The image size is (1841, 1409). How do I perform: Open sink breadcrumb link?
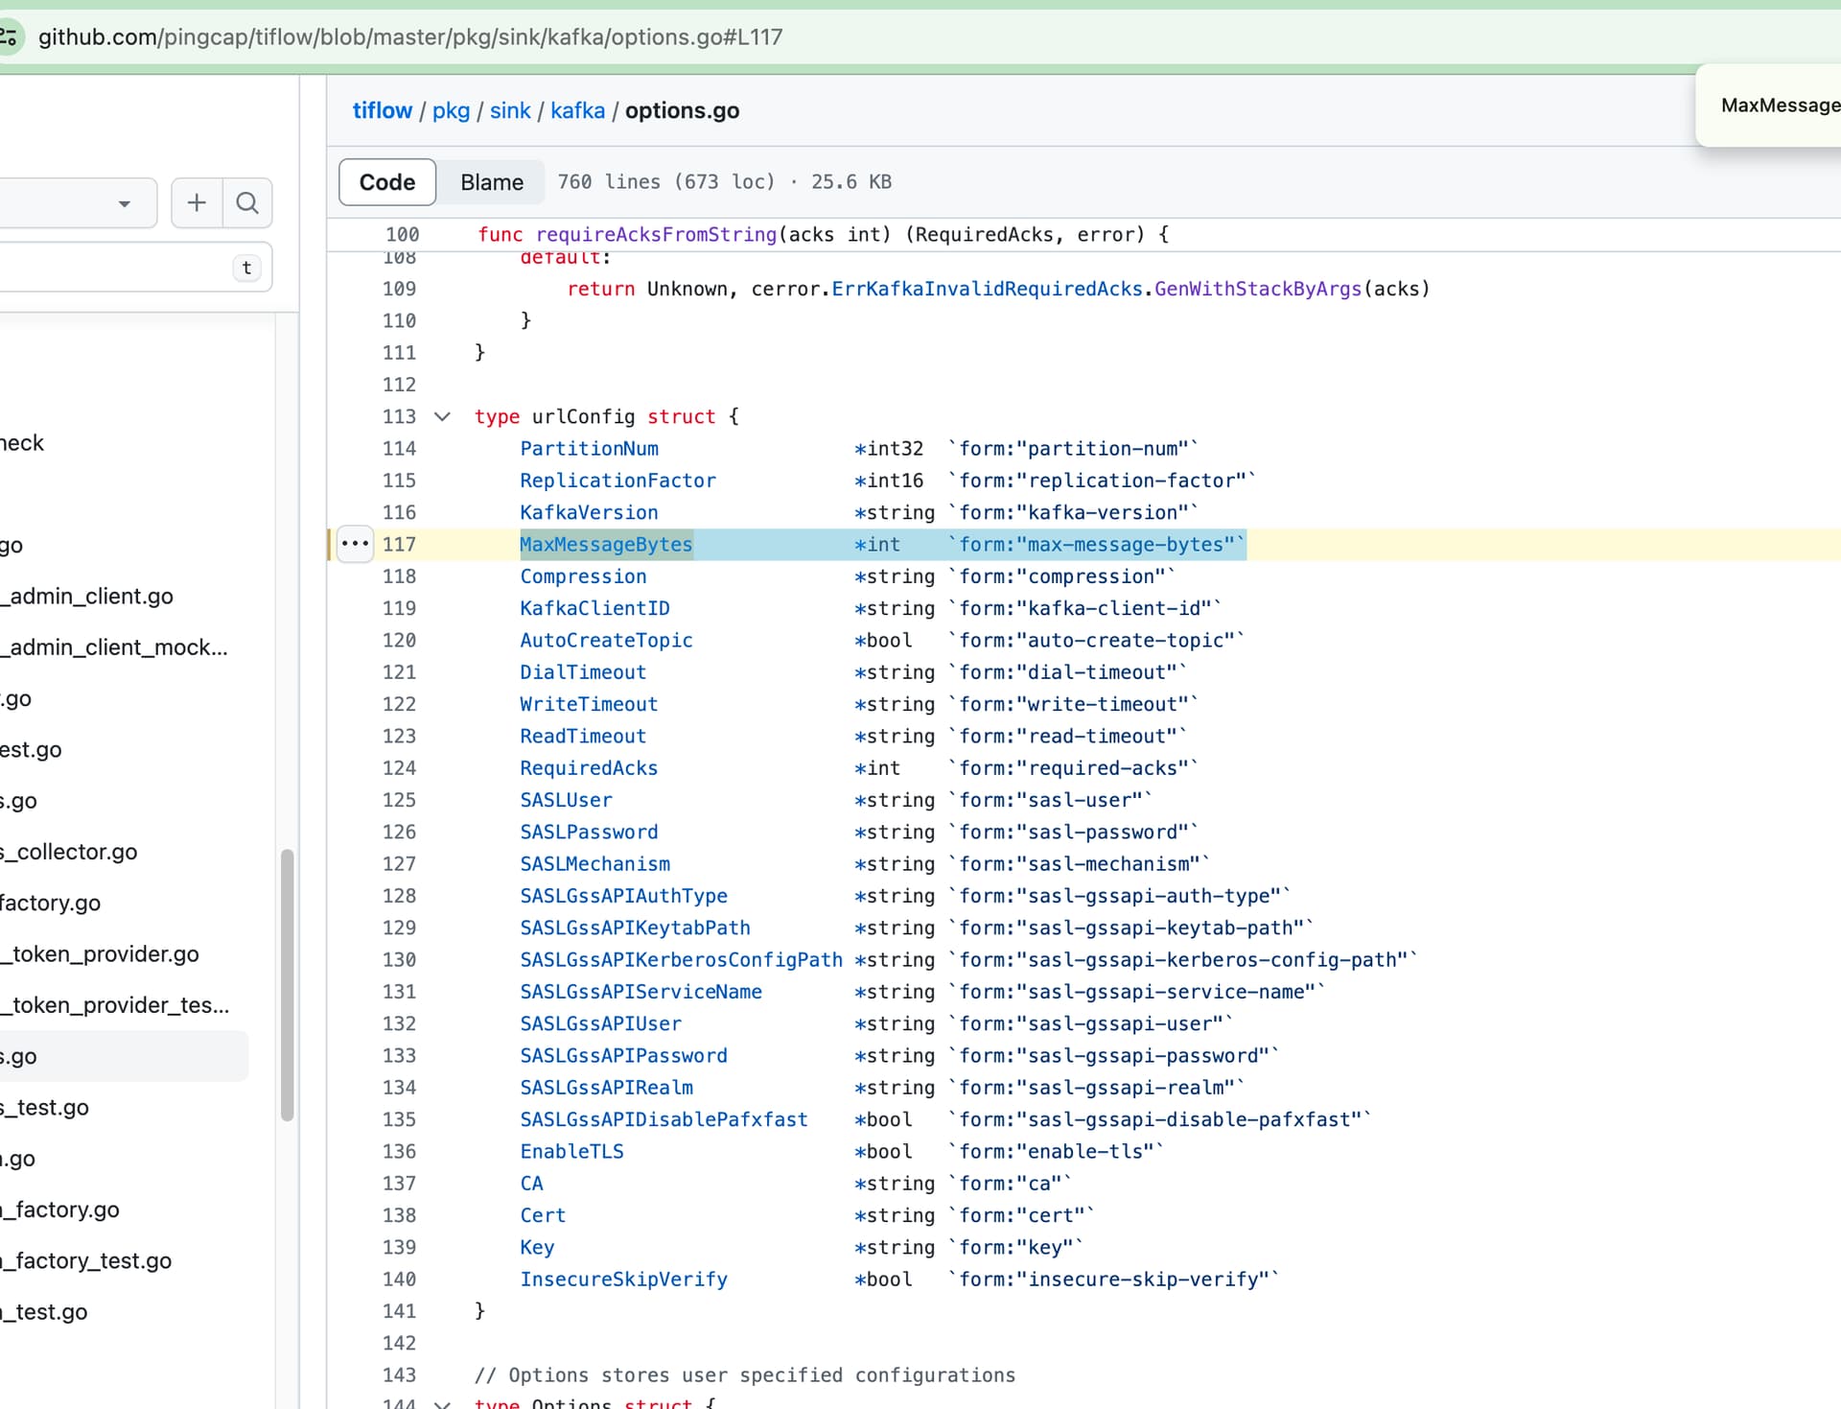(x=510, y=110)
